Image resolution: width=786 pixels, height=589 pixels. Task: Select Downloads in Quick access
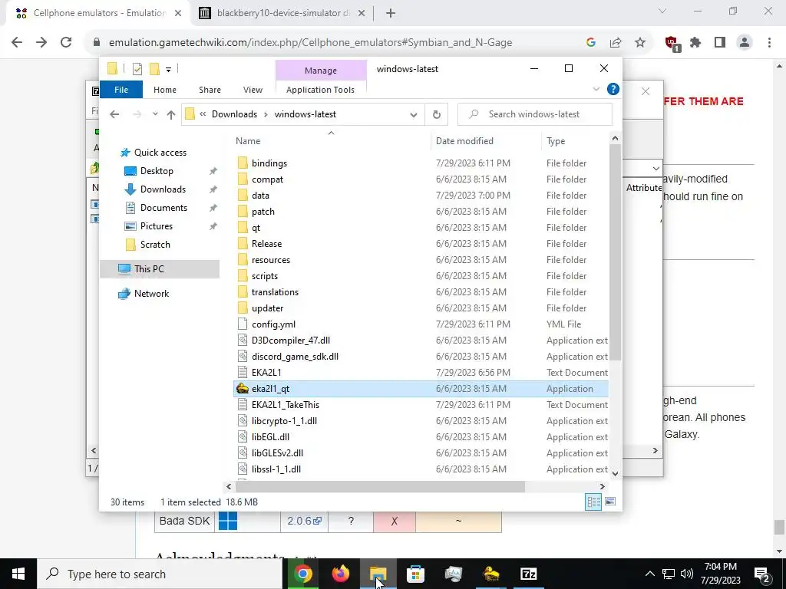click(x=163, y=189)
